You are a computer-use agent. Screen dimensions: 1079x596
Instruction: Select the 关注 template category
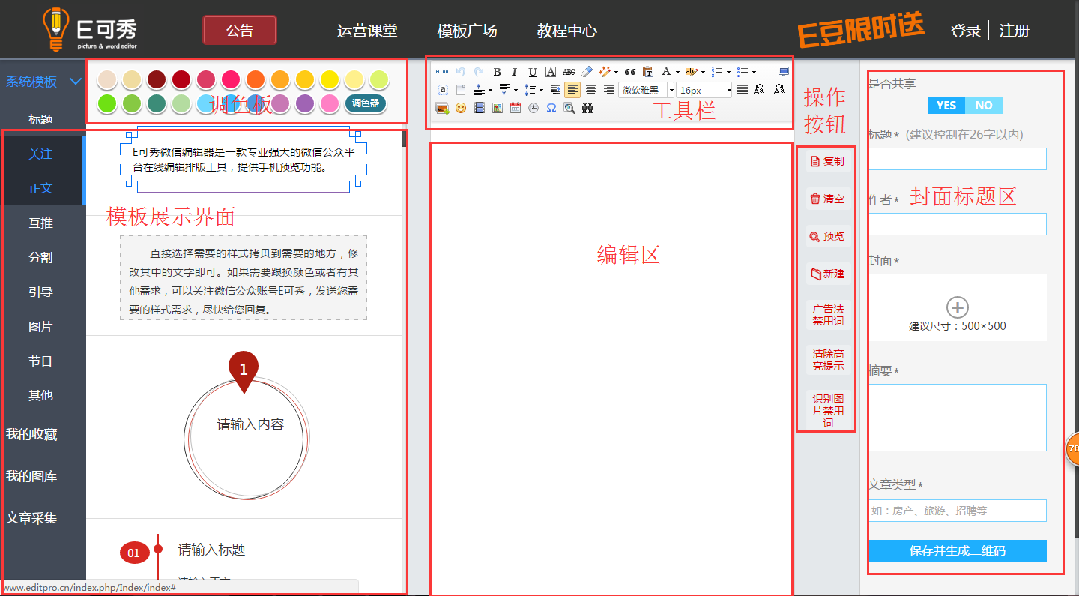40,154
